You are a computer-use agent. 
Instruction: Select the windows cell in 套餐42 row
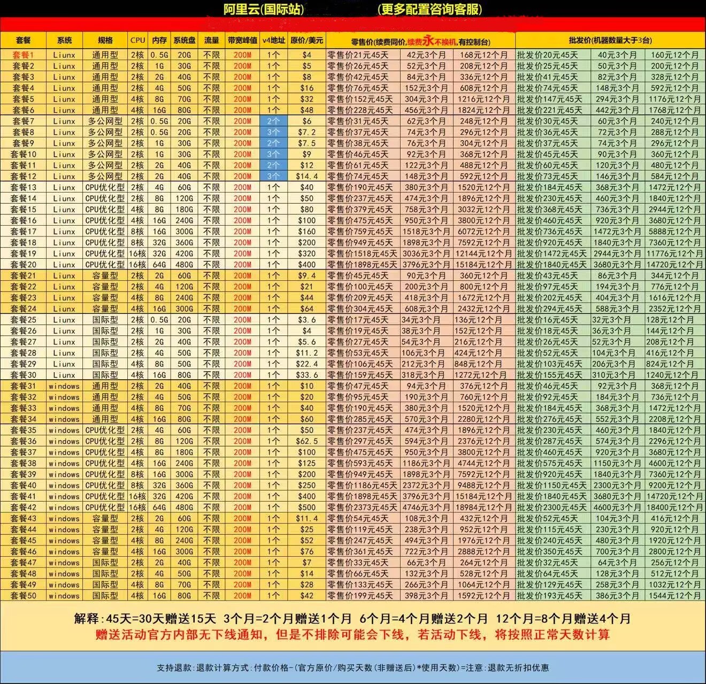(64, 508)
